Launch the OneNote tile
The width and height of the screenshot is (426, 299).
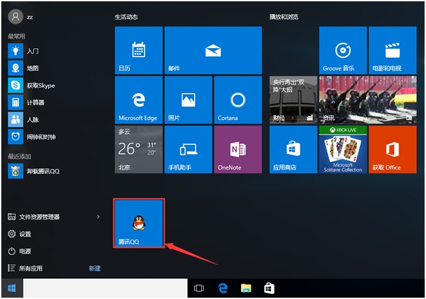[238, 149]
